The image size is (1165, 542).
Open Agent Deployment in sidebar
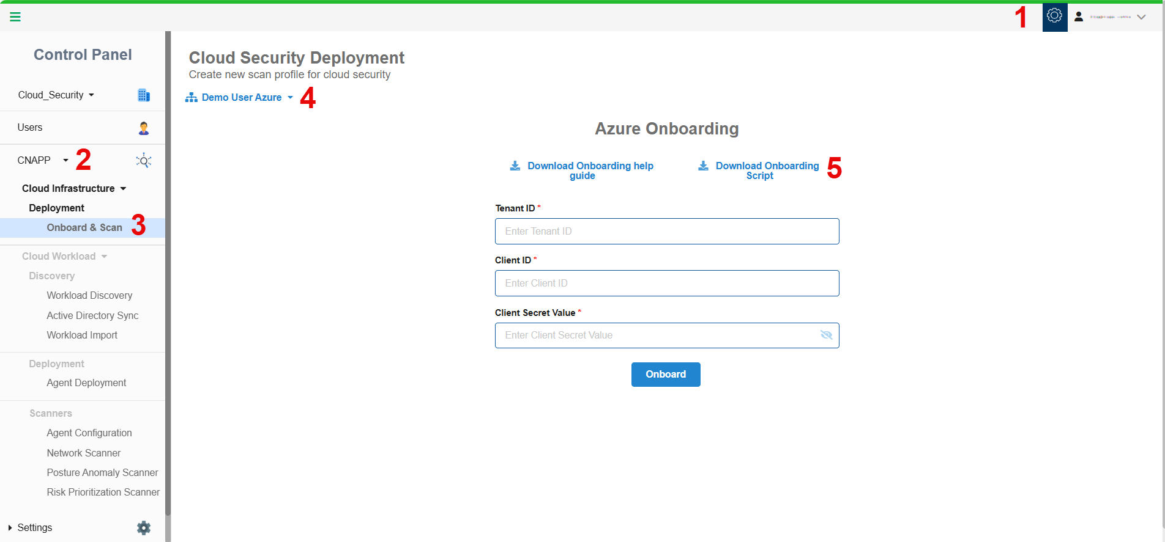(x=86, y=383)
